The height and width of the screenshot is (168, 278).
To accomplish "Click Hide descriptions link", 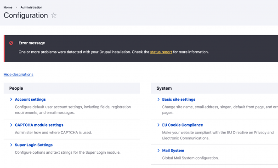I will coord(18,75).
